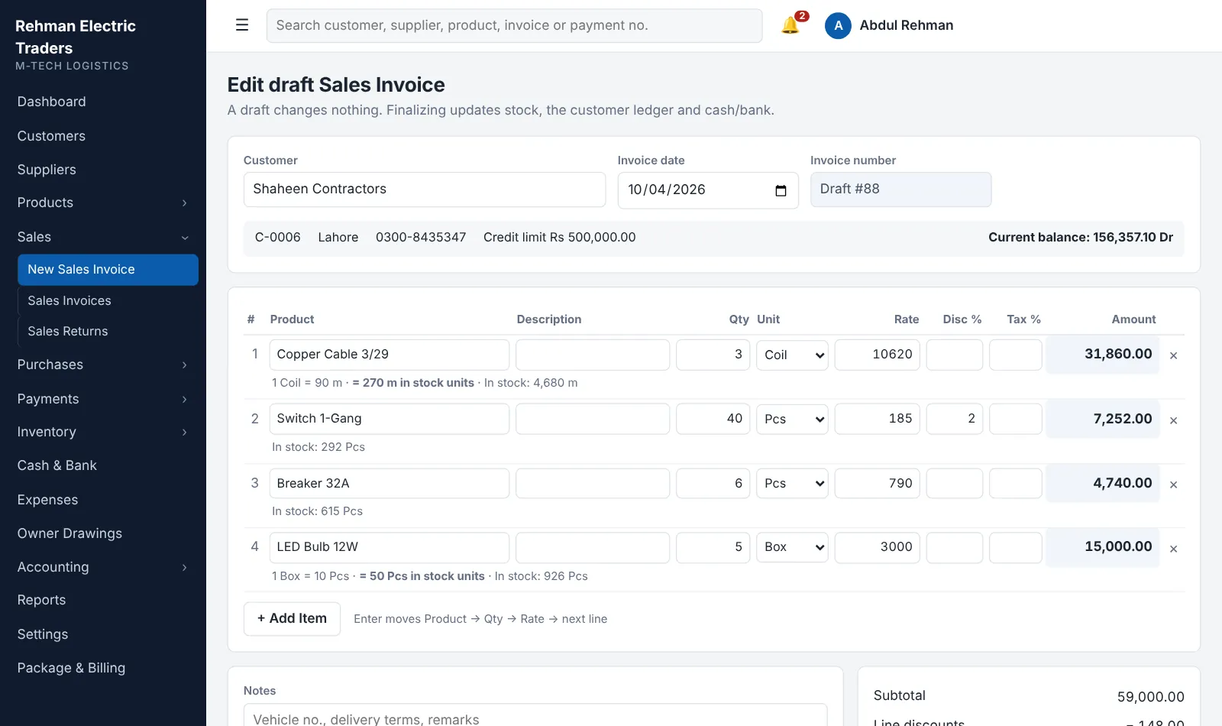The width and height of the screenshot is (1222, 726).
Task: Open unit dropdown for LED Bulb row
Action: tap(792, 547)
